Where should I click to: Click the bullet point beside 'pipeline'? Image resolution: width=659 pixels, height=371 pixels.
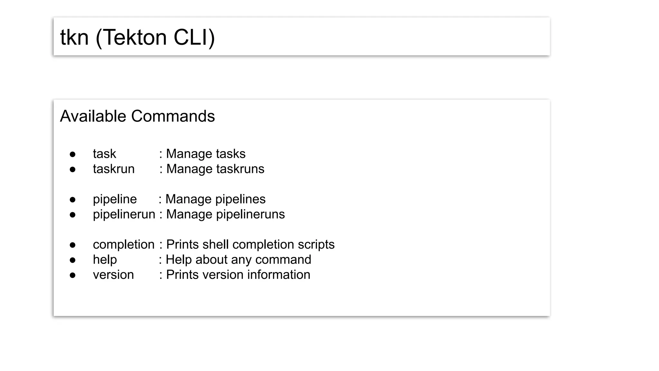pos(72,200)
